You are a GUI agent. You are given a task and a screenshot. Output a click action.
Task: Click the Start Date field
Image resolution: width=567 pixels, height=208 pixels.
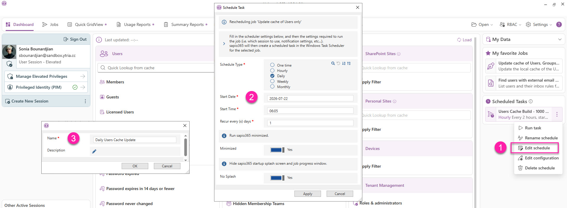(x=310, y=98)
